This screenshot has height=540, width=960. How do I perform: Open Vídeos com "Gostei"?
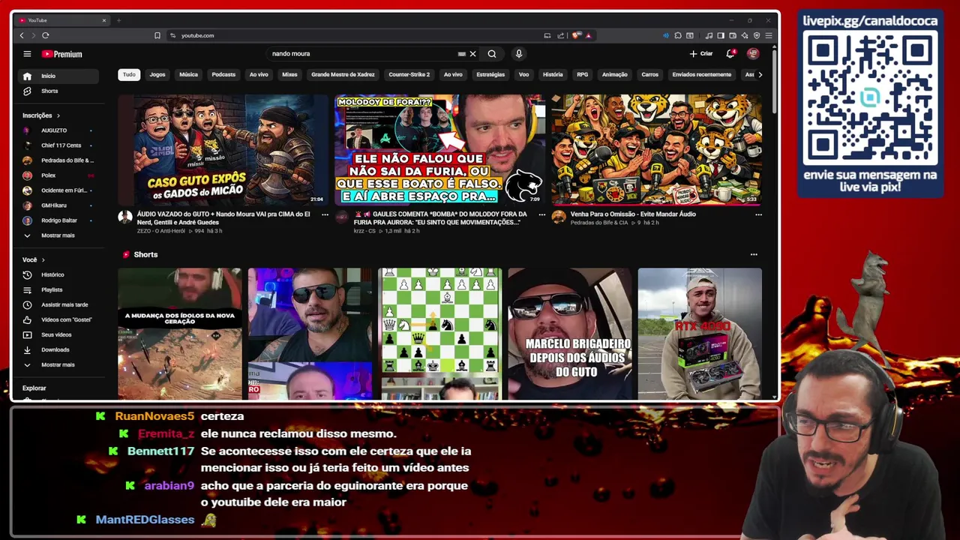click(58, 319)
